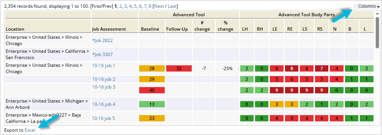Screen dimensions: 382x135
Task: Click the Location column header
Action: [15, 29]
